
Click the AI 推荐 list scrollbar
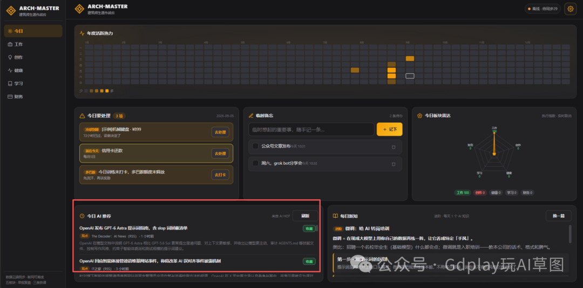coord(317,228)
